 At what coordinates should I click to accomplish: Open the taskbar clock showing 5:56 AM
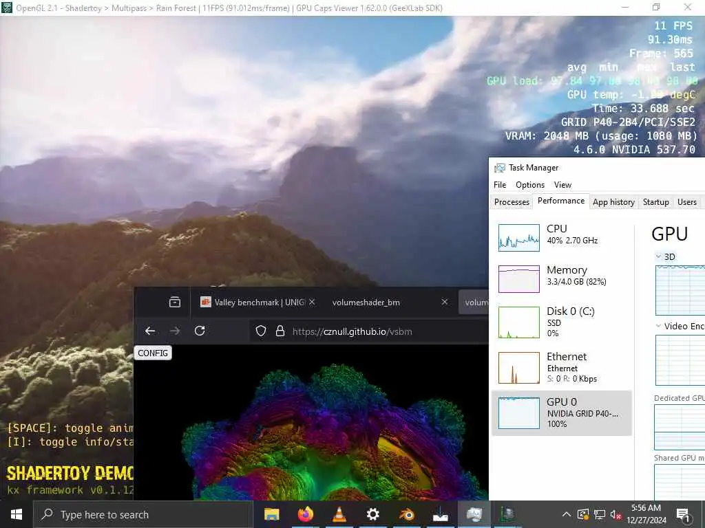point(646,514)
